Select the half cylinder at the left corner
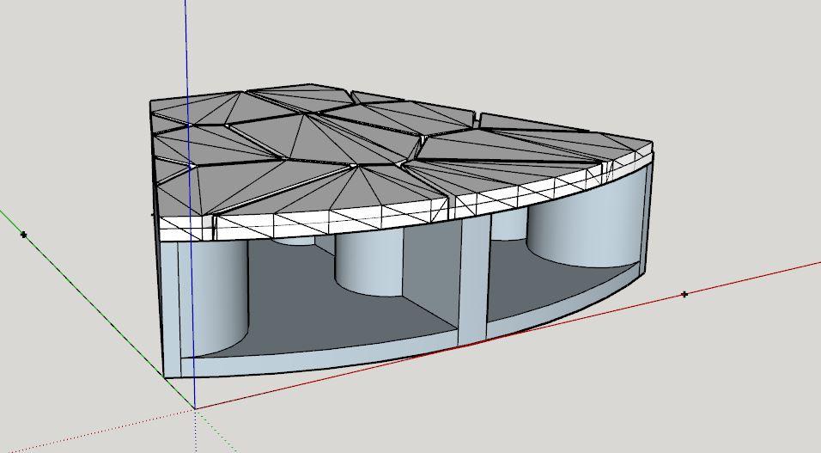This screenshot has height=453, width=821. click(214, 297)
